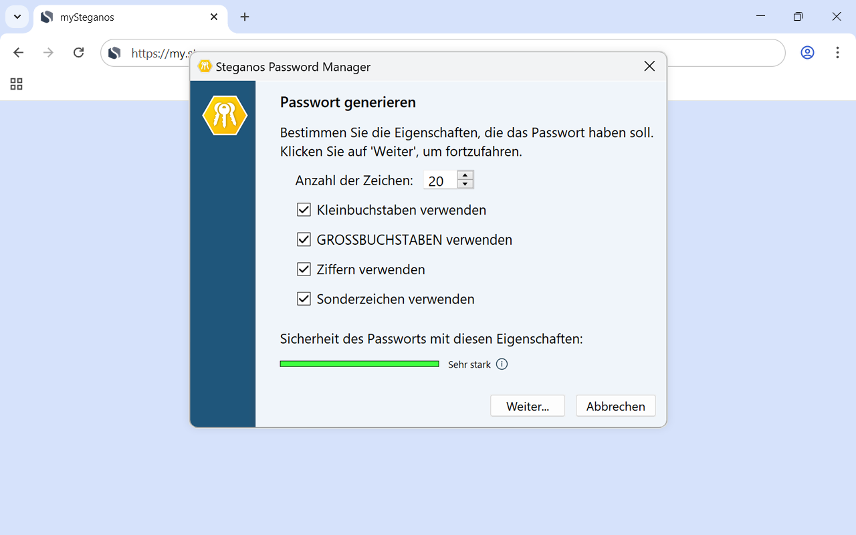Screen dimensions: 856x535
Task: Click the apps grid icon in bookmarks bar
Action: pos(17,84)
